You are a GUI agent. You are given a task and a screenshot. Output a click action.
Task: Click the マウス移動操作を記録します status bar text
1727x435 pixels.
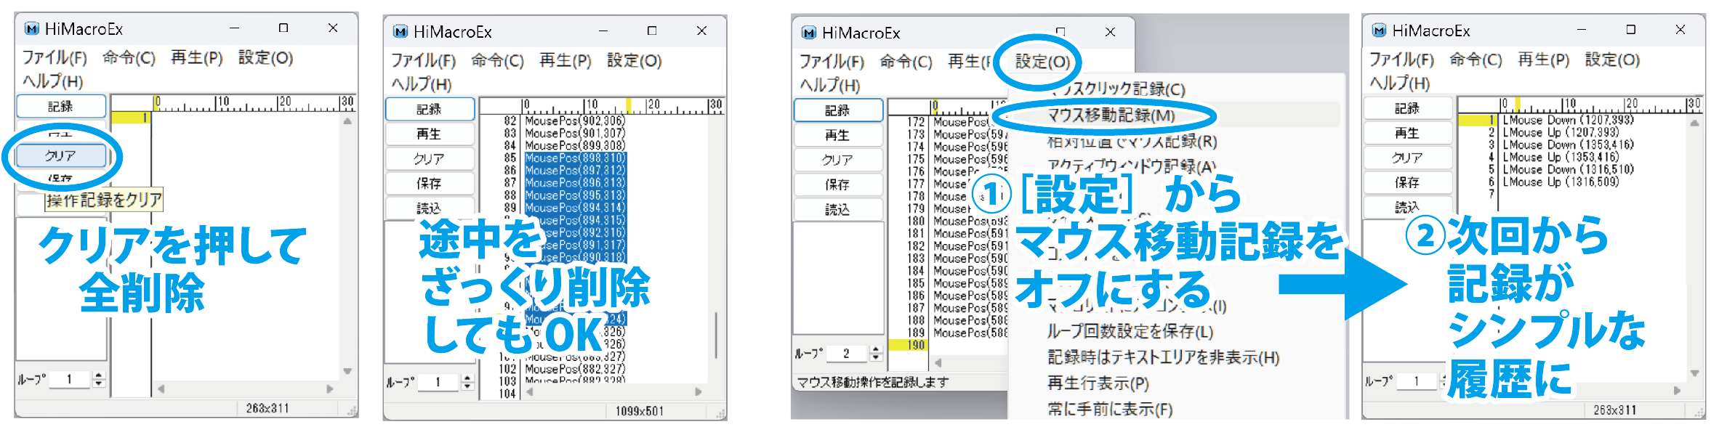pyautogui.click(x=872, y=382)
